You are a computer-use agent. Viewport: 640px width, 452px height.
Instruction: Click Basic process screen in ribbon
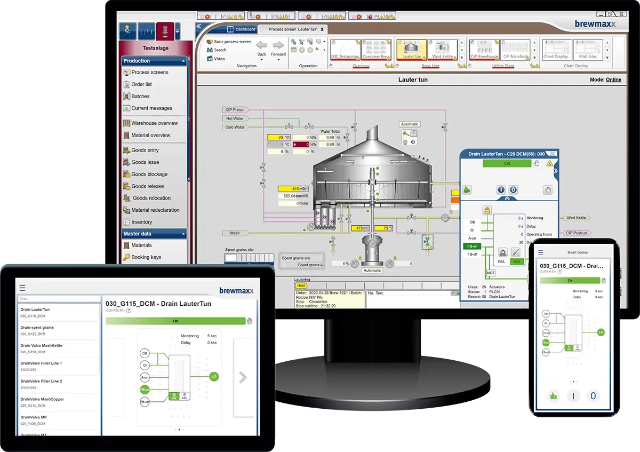229,42
